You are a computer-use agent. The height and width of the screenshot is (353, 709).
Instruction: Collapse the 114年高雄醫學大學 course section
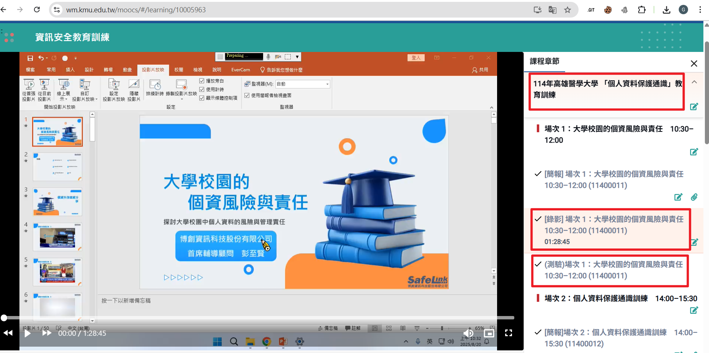pyautogui.click(x=694, y=82)
